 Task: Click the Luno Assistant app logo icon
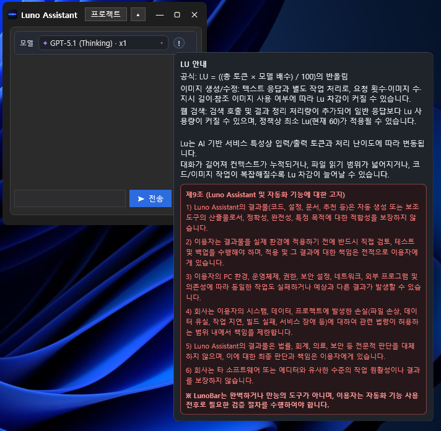(12, 15)
